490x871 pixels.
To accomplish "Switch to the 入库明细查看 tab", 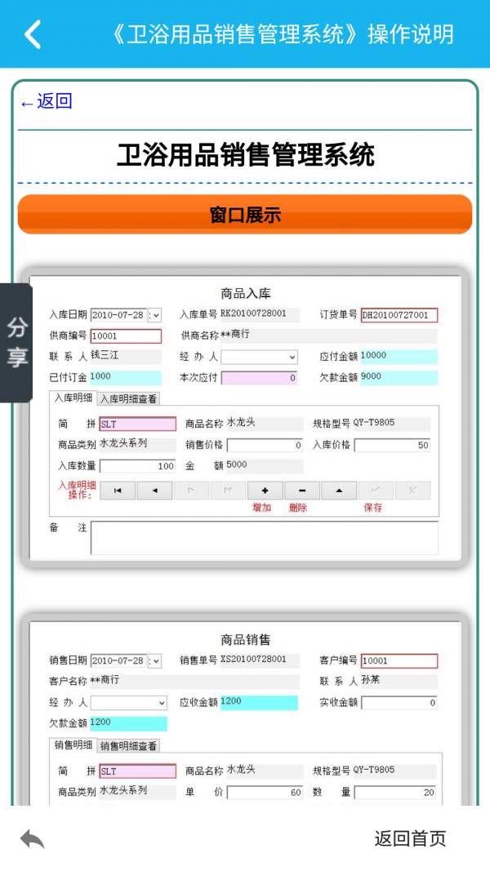I will 128,399.
